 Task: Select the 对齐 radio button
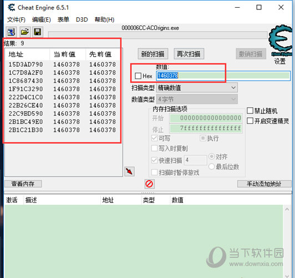tap(211, 157)
